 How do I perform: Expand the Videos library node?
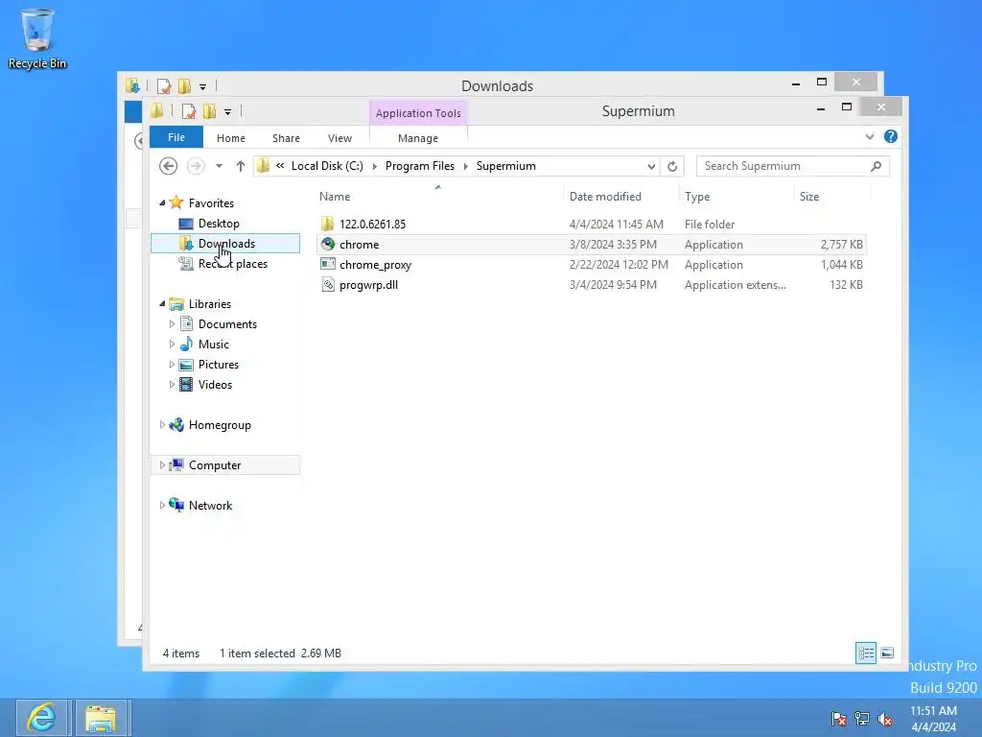point(172,384)
